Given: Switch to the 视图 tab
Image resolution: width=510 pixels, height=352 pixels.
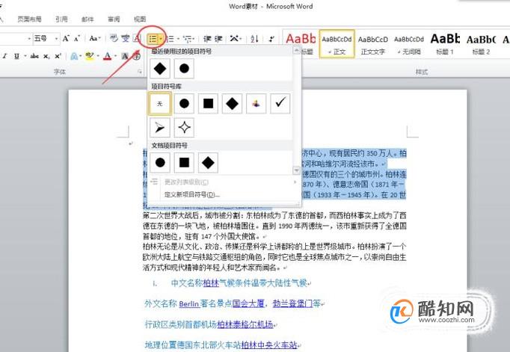Looking at the screenshot, I should pyautogui.click(x=140, y=19).
